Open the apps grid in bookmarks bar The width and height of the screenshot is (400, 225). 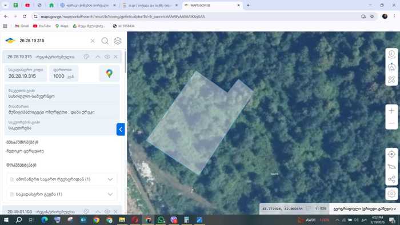pyautogui.click(x=5, y=26)
